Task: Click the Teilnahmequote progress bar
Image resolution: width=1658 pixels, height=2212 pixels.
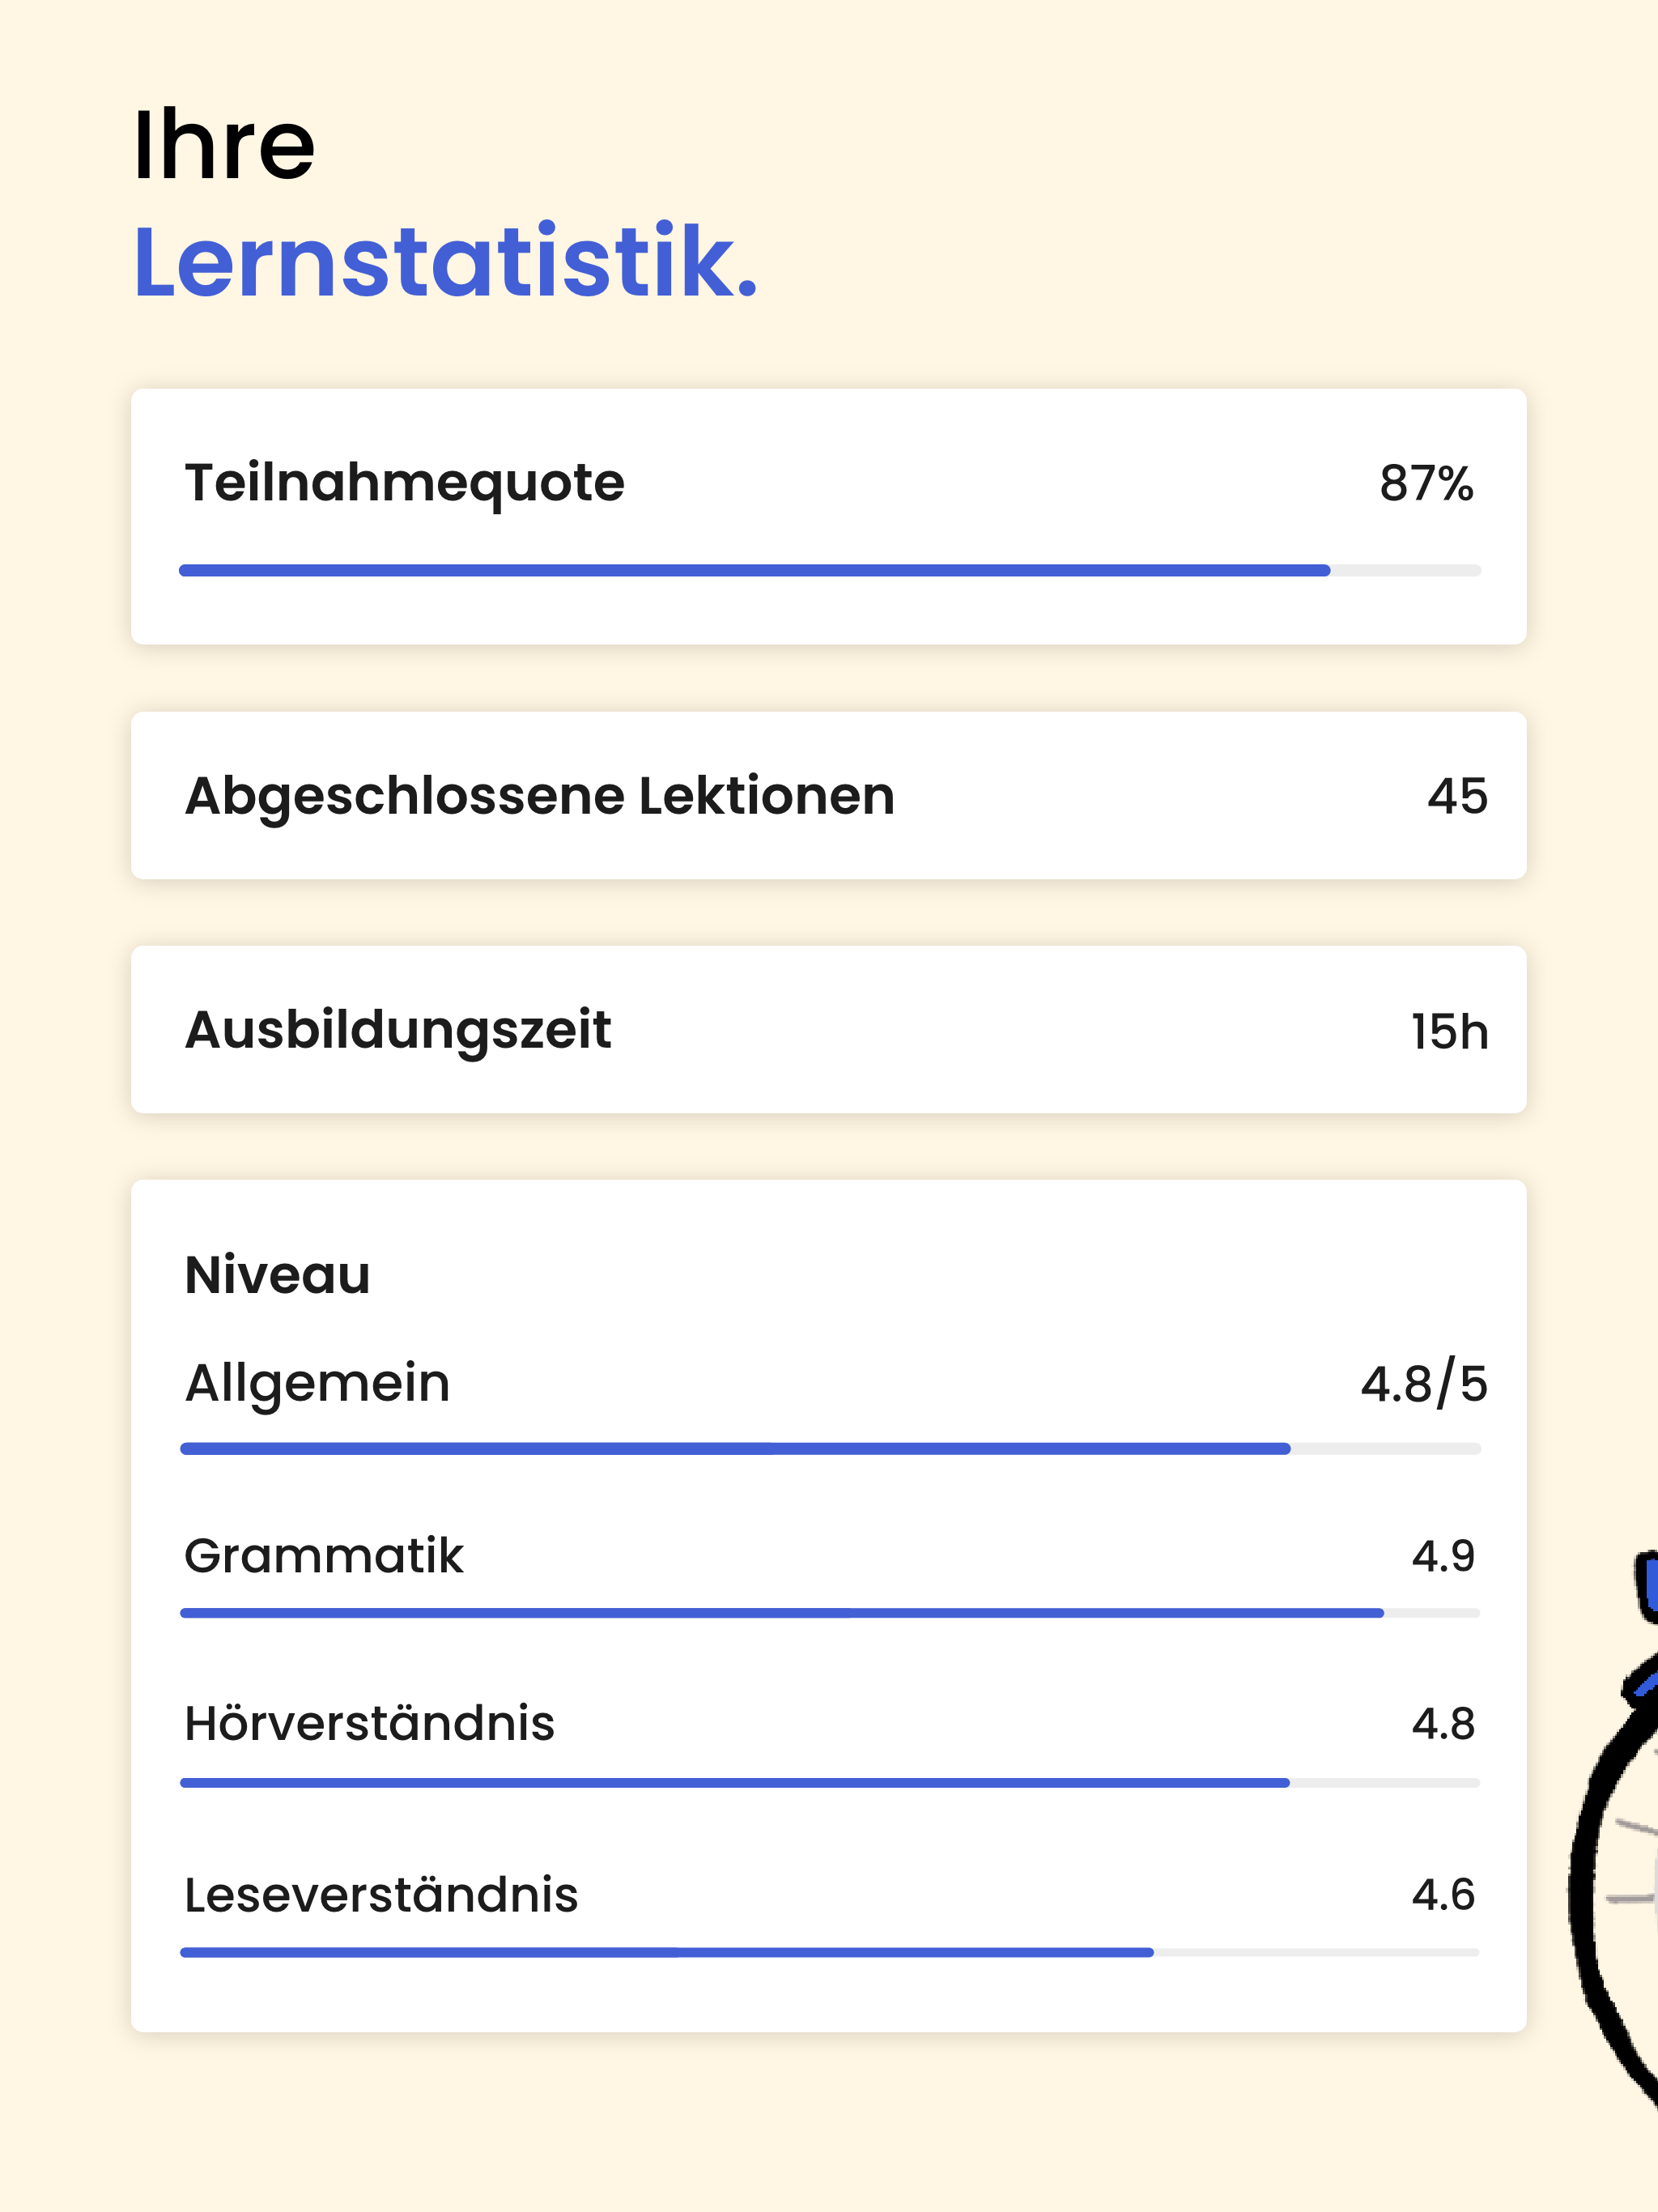Action: (x=829, y=570)
